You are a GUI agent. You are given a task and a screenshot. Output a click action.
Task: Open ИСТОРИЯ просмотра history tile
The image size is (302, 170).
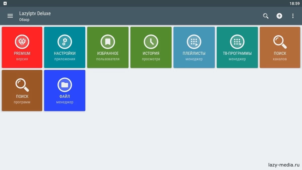pos(151,47)
